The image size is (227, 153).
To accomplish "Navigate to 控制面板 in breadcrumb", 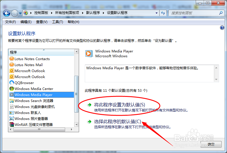I will pyautogui.click(x=41, y=13).
